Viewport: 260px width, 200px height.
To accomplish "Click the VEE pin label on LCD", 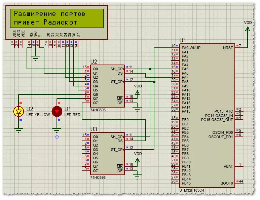I will pyautogui.click(x=23, y=34).
